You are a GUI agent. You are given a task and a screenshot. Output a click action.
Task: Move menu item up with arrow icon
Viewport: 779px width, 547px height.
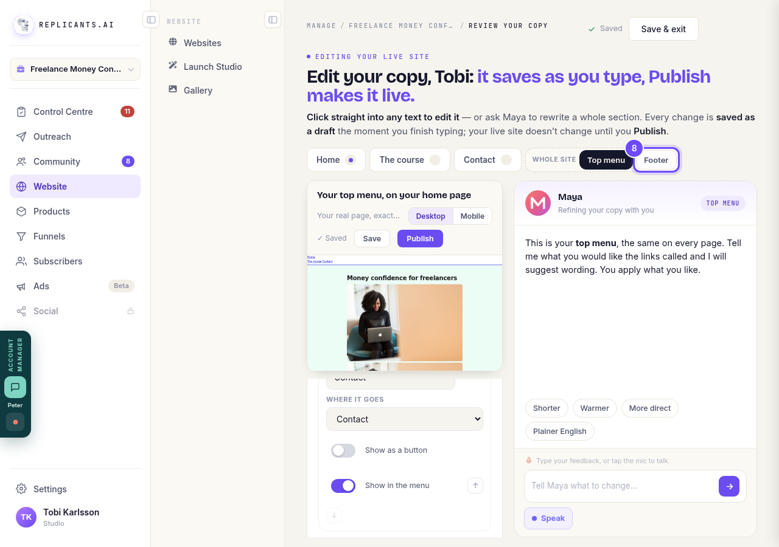pyautogui.click(x=475, y=486)
